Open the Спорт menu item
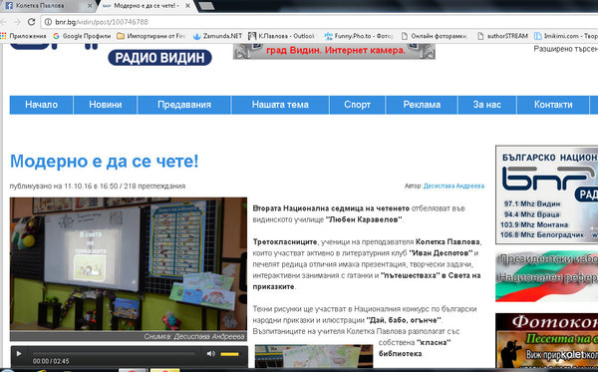 358,105
